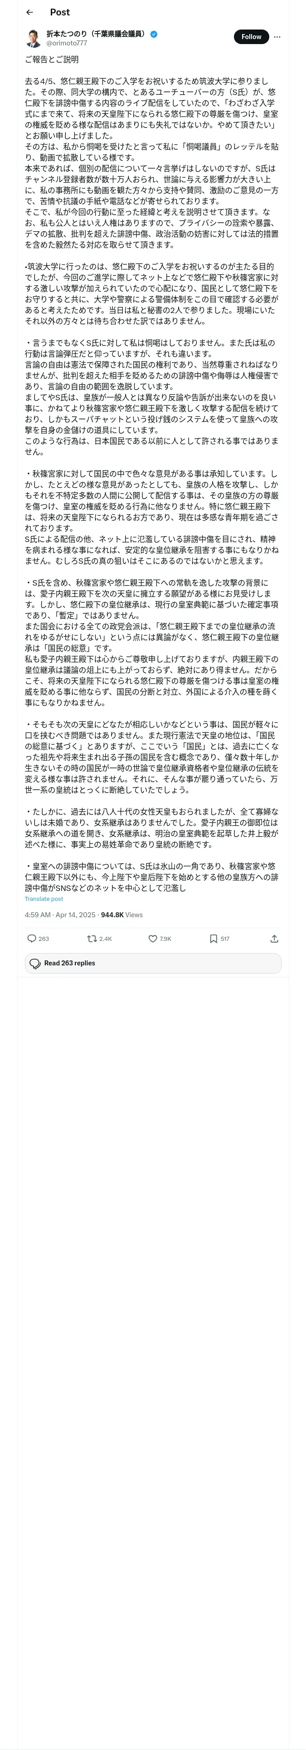Image resolution: width=306 pixels, height=1750 pixels.
Task: Click the chat bubble icon inside the replies button
Action: (x=34, y=963)
